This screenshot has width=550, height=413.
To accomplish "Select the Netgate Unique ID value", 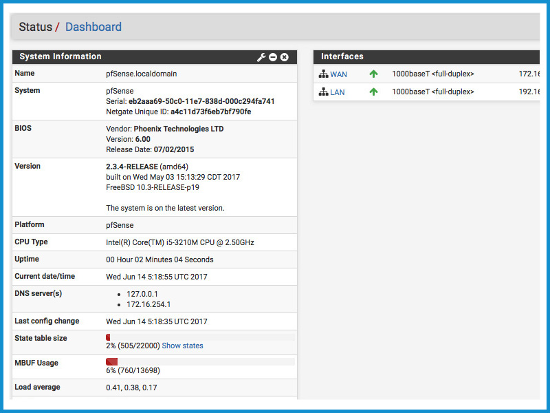I will (211, 112).
